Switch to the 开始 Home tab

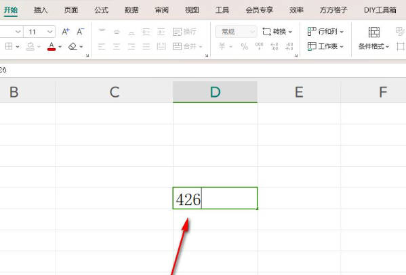11,10
